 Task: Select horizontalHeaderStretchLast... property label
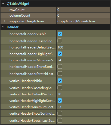(32, 74)
